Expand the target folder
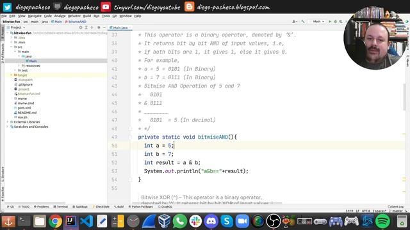This screenshot has height=230, width=410. [12, 75]
